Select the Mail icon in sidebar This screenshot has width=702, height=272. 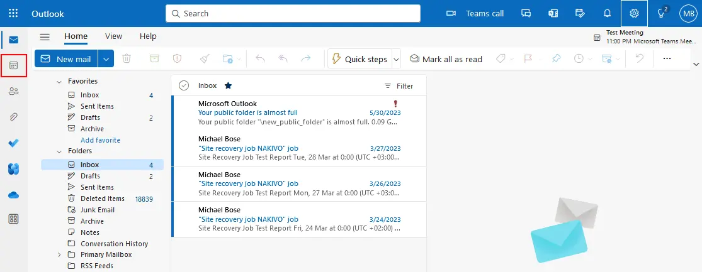coord(13,40)
